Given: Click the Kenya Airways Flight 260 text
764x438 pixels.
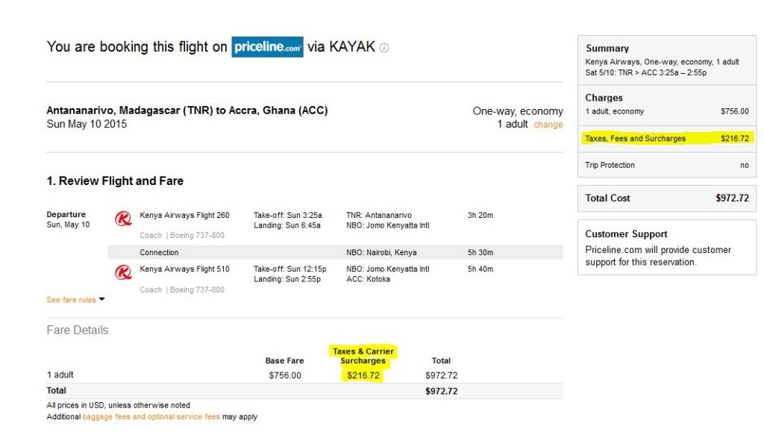Looking at the screenshot, I should coord(184,215).
